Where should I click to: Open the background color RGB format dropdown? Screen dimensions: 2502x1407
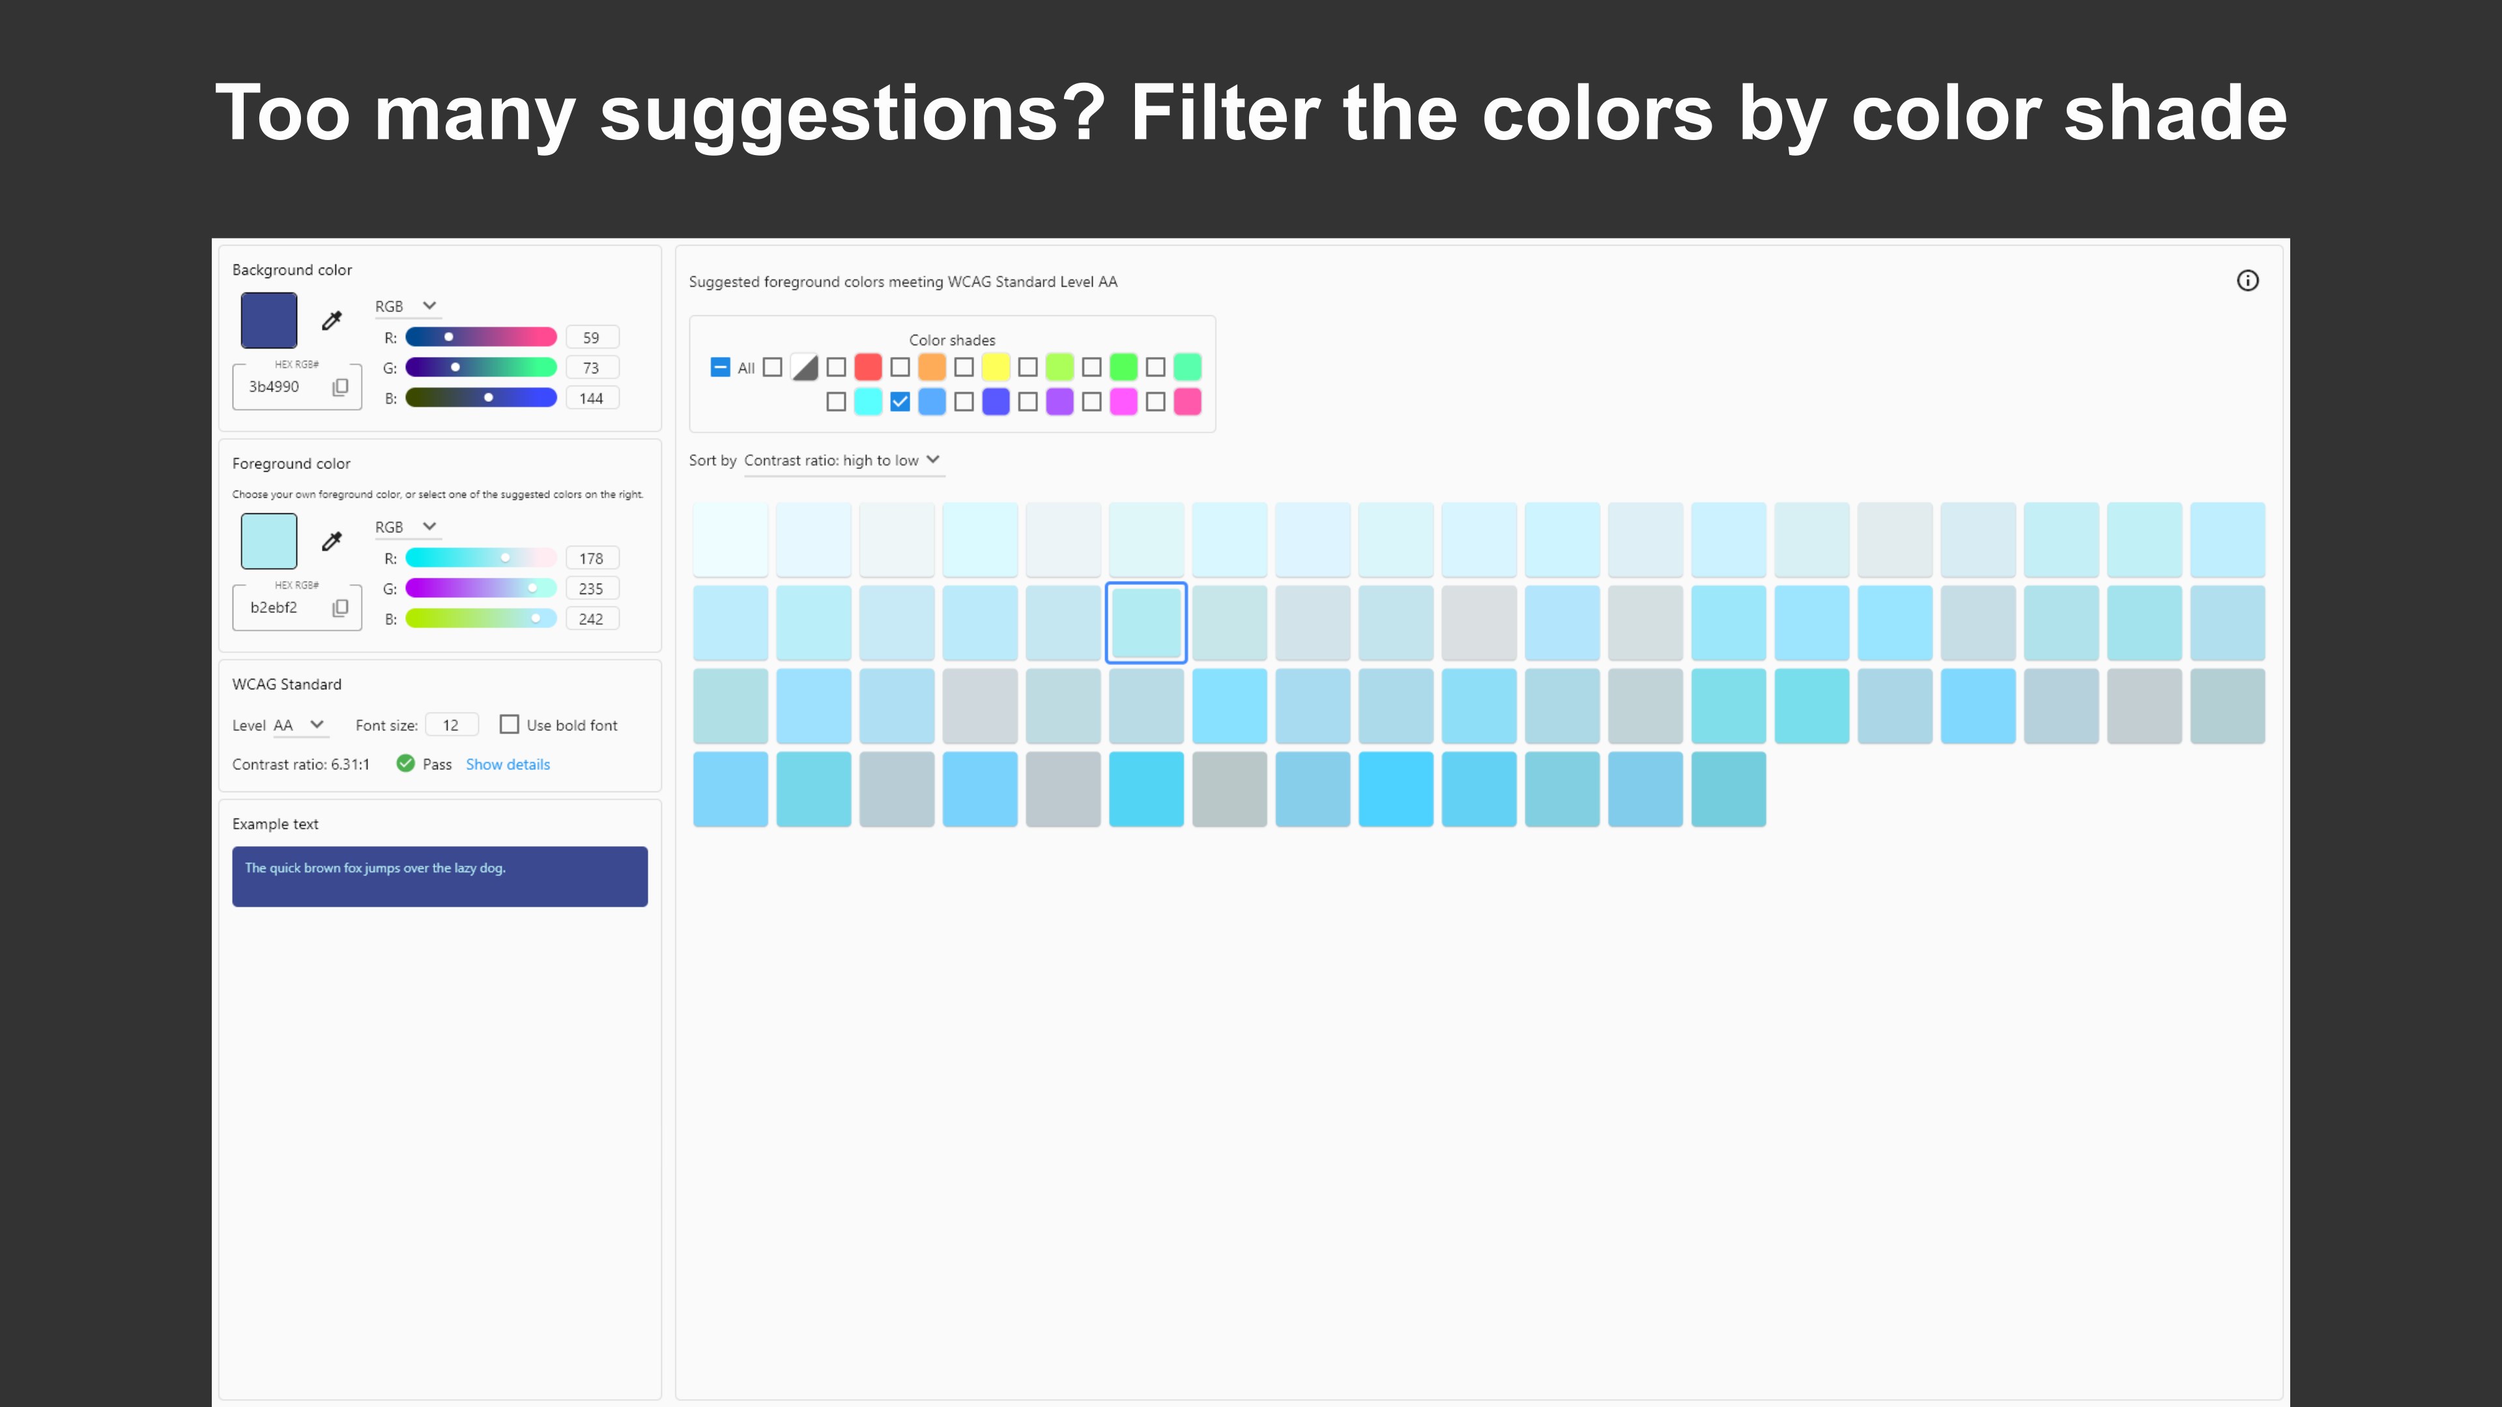point(406,306)
